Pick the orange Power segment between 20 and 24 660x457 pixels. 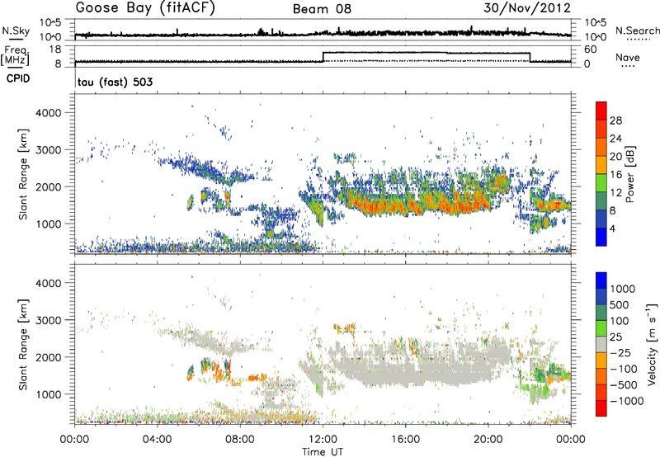601,147
